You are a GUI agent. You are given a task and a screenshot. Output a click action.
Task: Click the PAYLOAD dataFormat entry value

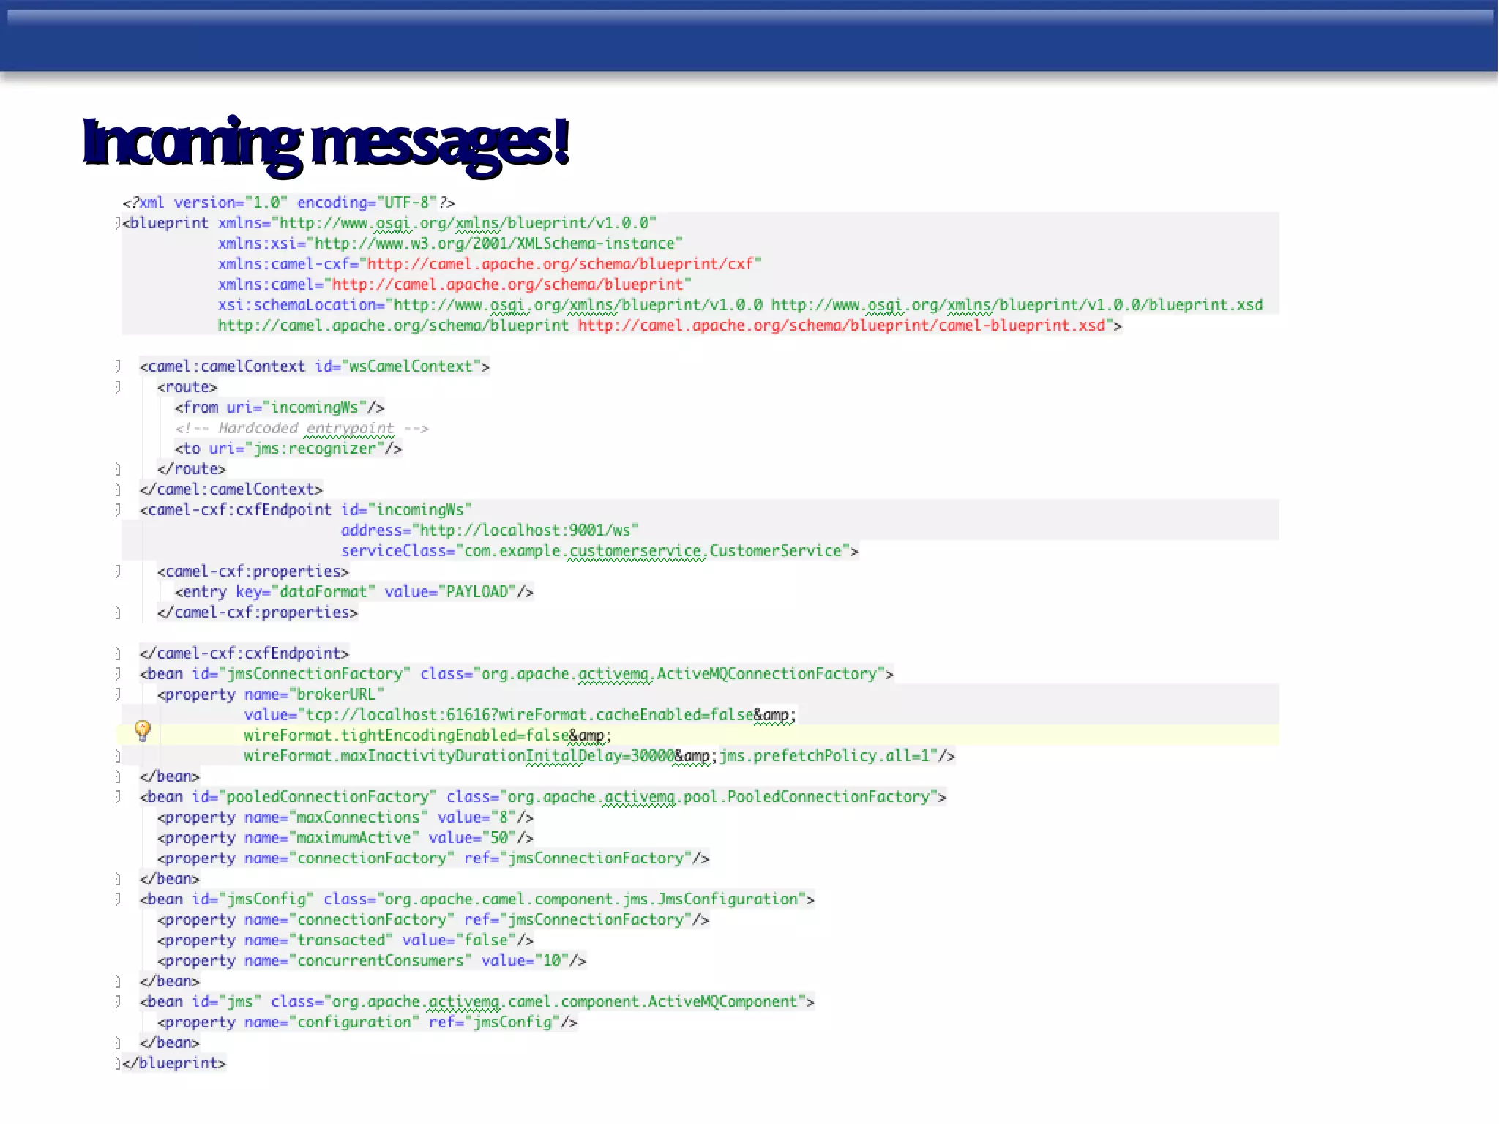(476, 592)
